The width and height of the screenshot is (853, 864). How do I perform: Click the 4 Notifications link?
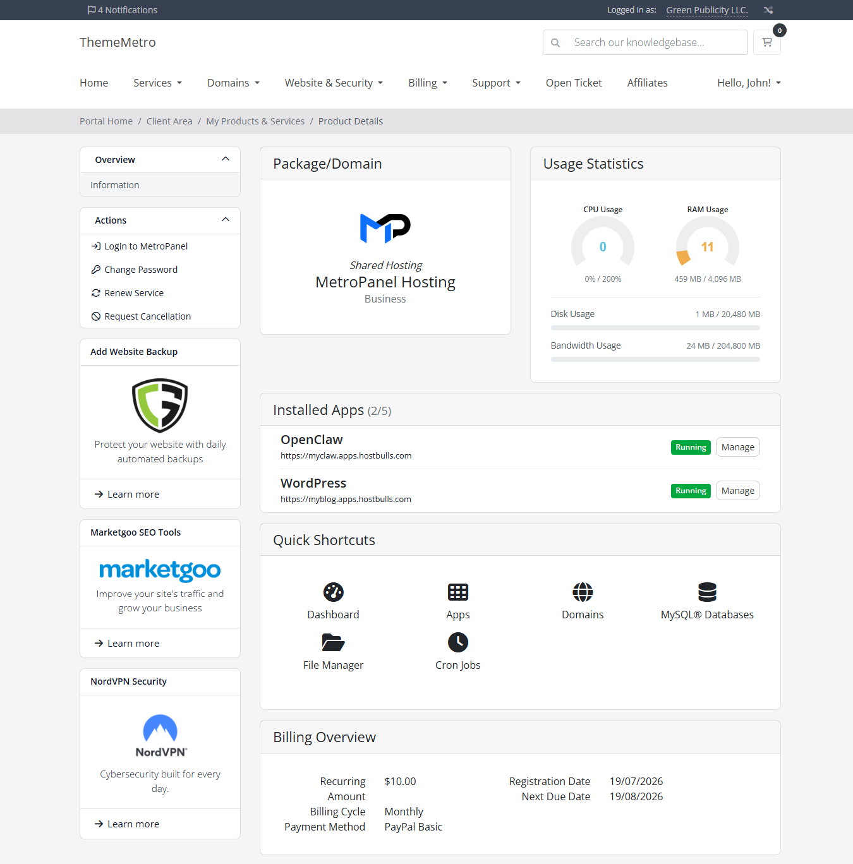click(123, 10)
